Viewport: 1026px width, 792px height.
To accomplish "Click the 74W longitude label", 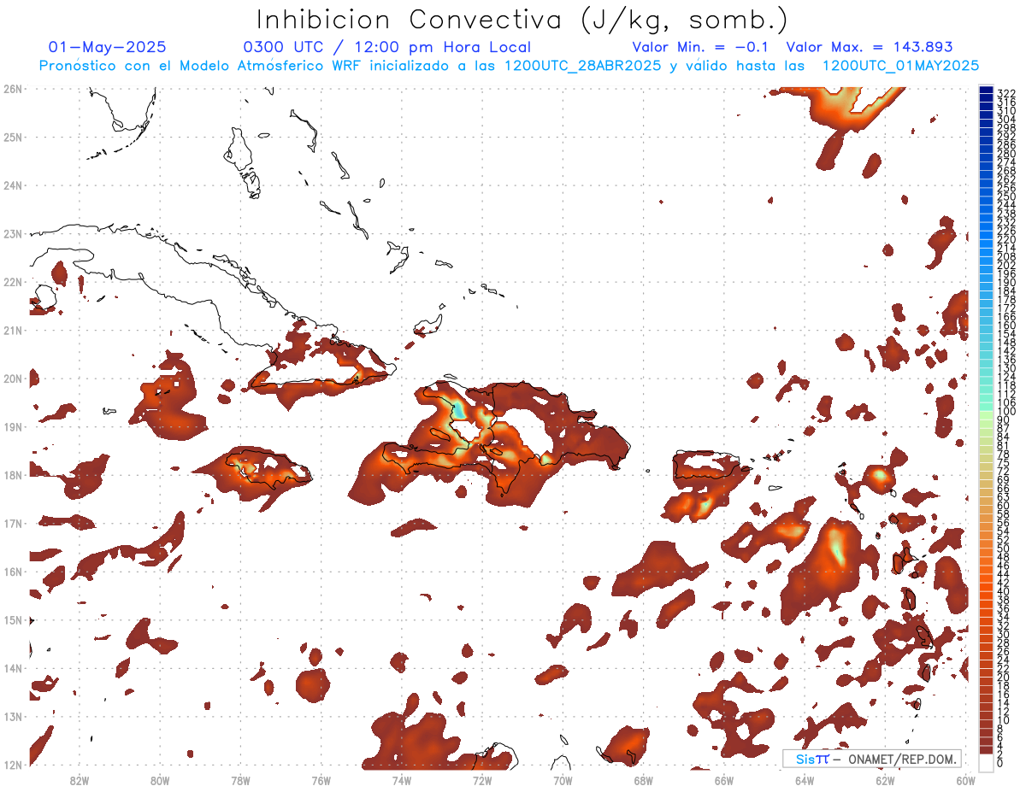I will pyautogui.click(x=402, y=780).
